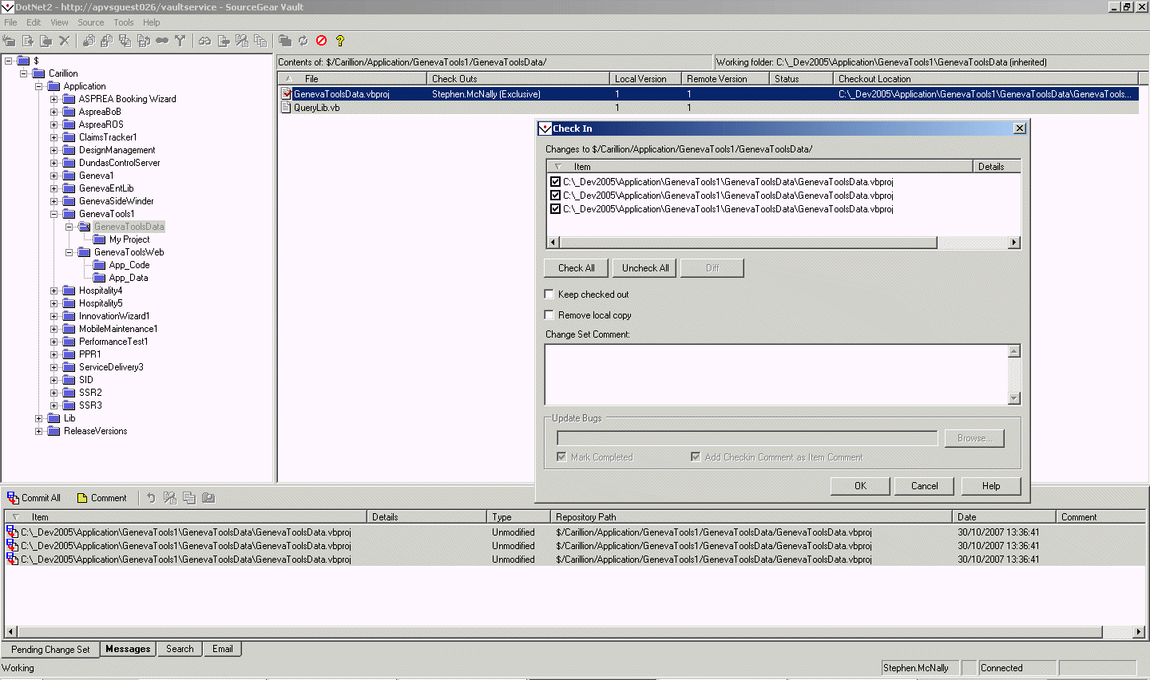The width and height of the screenshot is (1150, 680).
Task: Select the My Project tree folder
Action: click(129, 239)
